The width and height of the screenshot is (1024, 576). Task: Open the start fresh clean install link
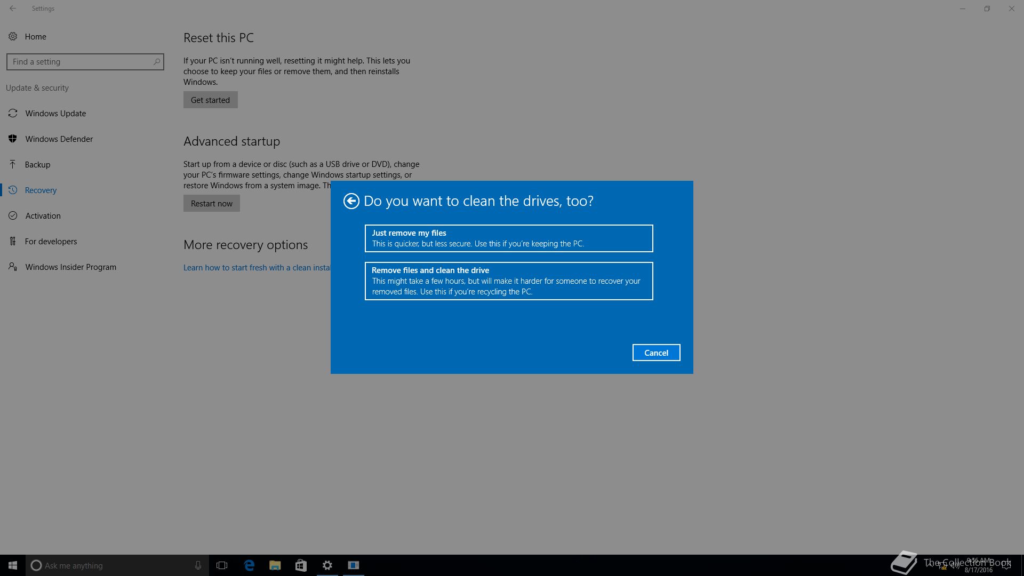(x=257, y=268)
